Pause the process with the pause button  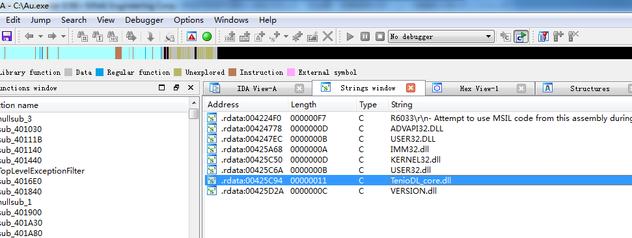pos(364,36)
